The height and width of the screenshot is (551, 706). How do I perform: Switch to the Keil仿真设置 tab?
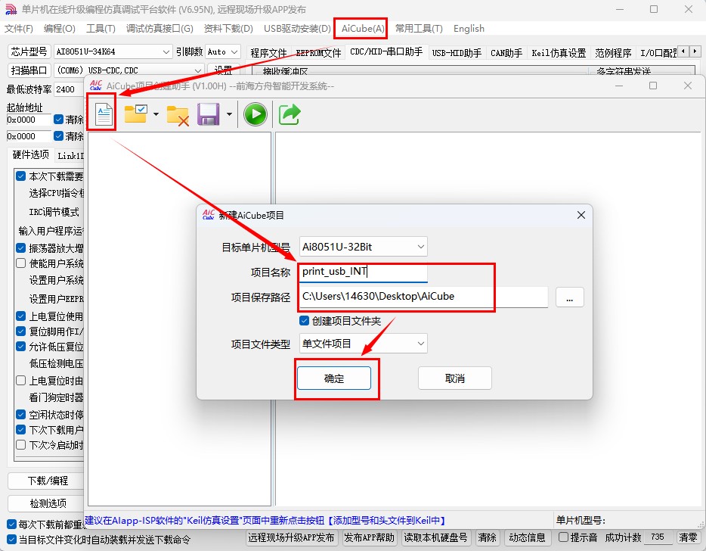(559, 53)
